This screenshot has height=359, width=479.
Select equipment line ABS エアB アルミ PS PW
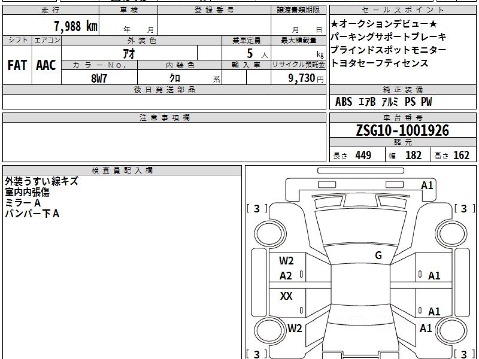(x=384, y=102)
